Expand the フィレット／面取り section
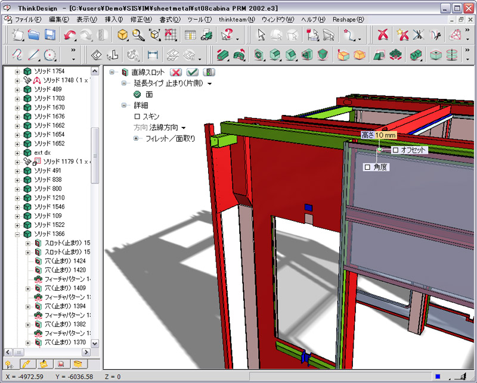Viewport: 477px width, 383px height. pos(136,139)
